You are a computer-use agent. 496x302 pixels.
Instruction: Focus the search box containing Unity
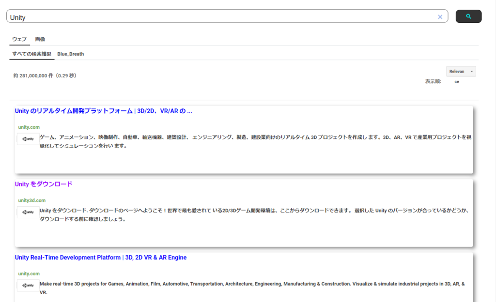point(218,17)
